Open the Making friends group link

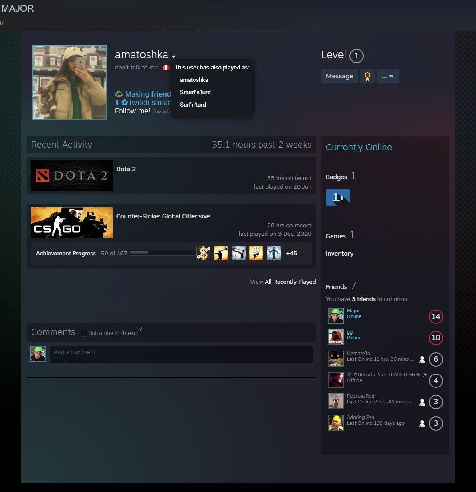[x=148, y=94]
